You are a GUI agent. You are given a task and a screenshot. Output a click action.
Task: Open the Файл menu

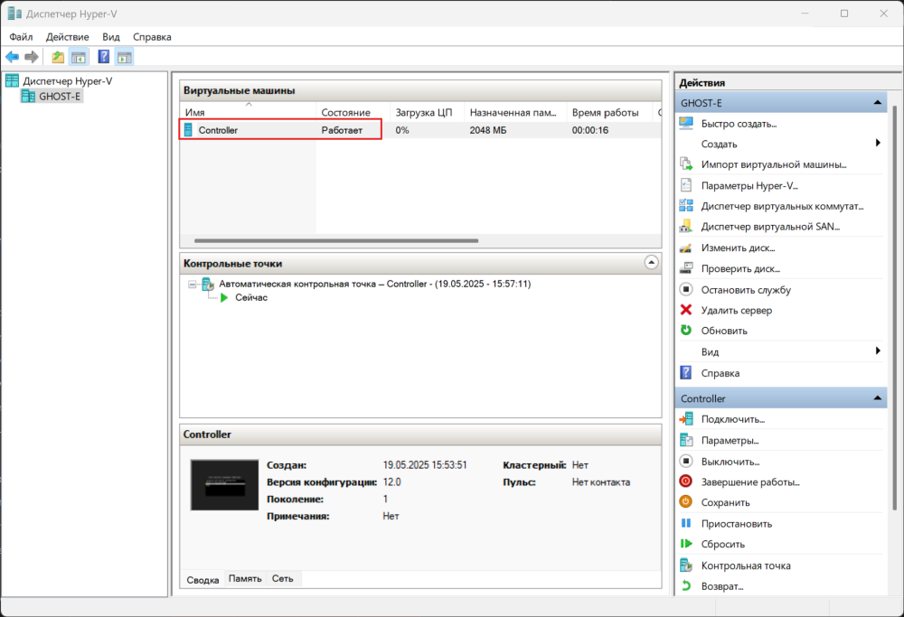click(22, 37)
